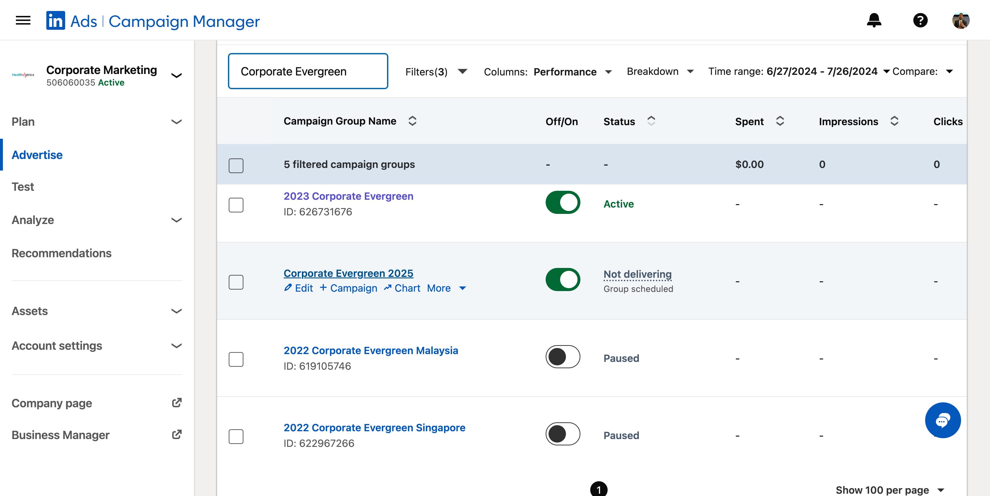Open 2023 Corporate Evergreen campaign group
990x496 pixels.
(x=348, y=196)
